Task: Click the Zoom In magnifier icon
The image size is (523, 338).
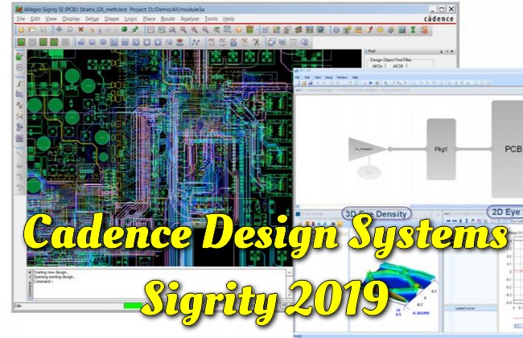Action: pos(194,30)
